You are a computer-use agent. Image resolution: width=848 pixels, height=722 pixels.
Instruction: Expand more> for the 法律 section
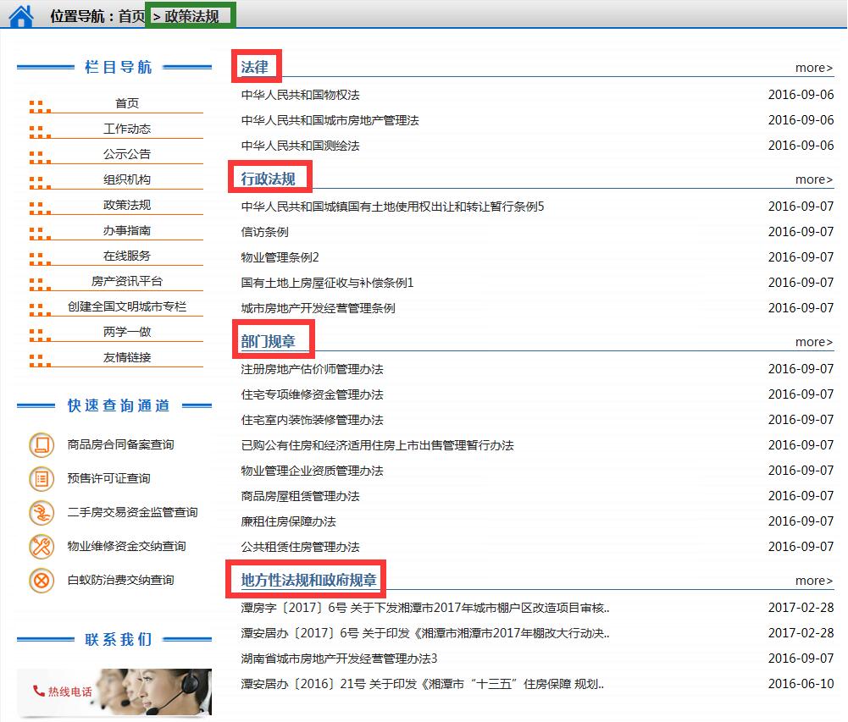(x=813, y=68)
